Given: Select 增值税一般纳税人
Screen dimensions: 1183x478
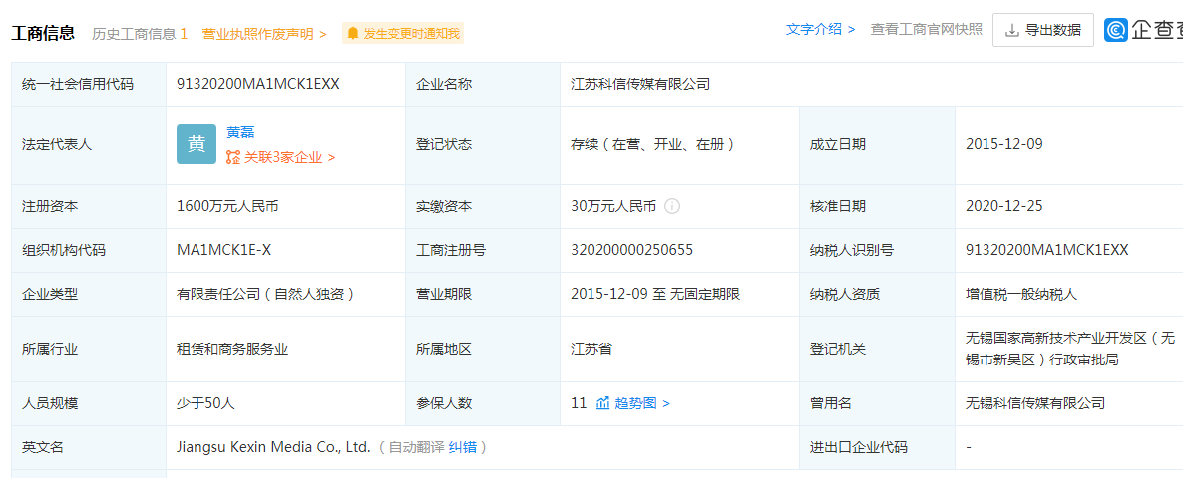Looking at the screenshot, I should (x=1021, y=295).
